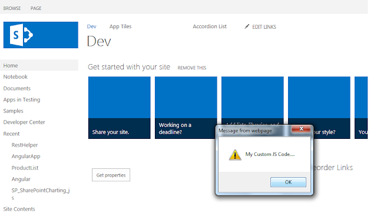Open Angular under Recent

(x=21, y=179)
